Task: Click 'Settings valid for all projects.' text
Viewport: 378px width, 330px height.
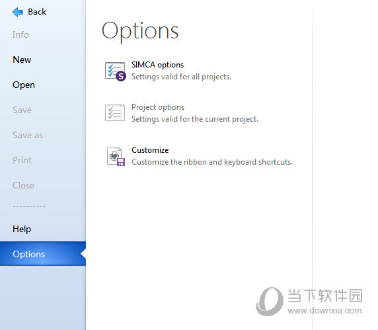Action: [181, 77]
